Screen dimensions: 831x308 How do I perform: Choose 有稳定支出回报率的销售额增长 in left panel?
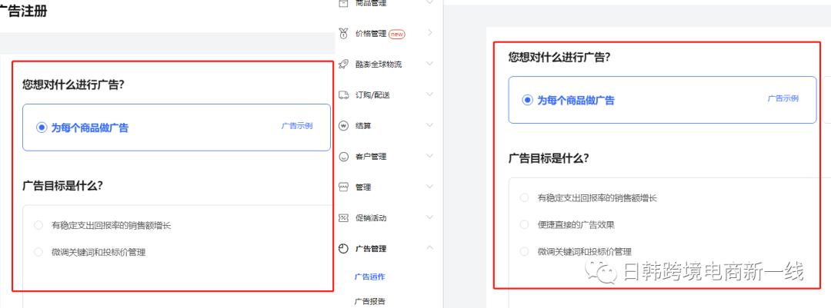[38, 226]
